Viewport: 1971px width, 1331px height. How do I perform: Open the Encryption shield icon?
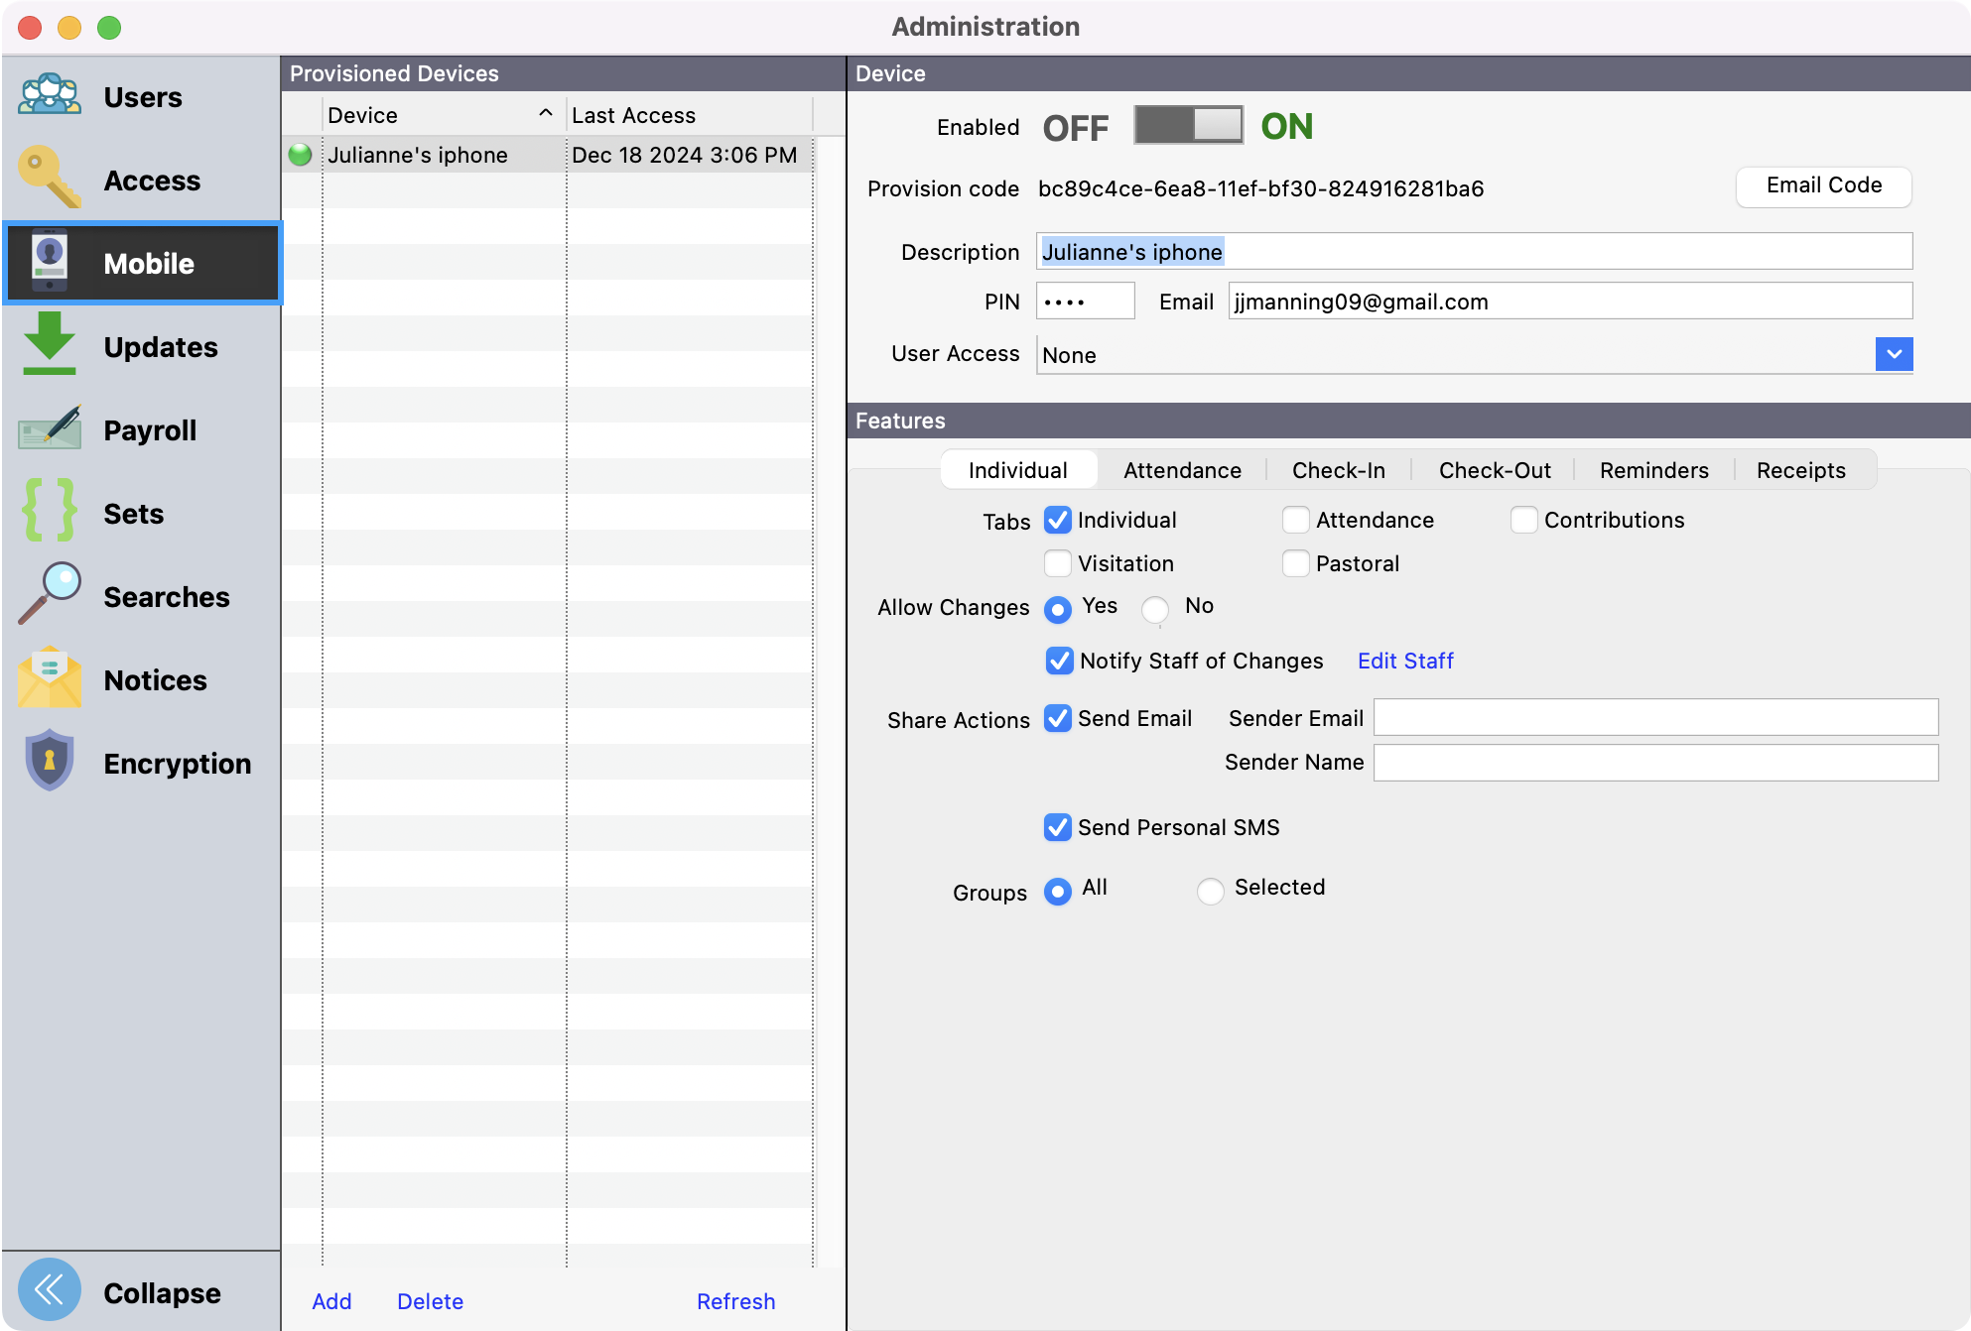coord(49,762)
